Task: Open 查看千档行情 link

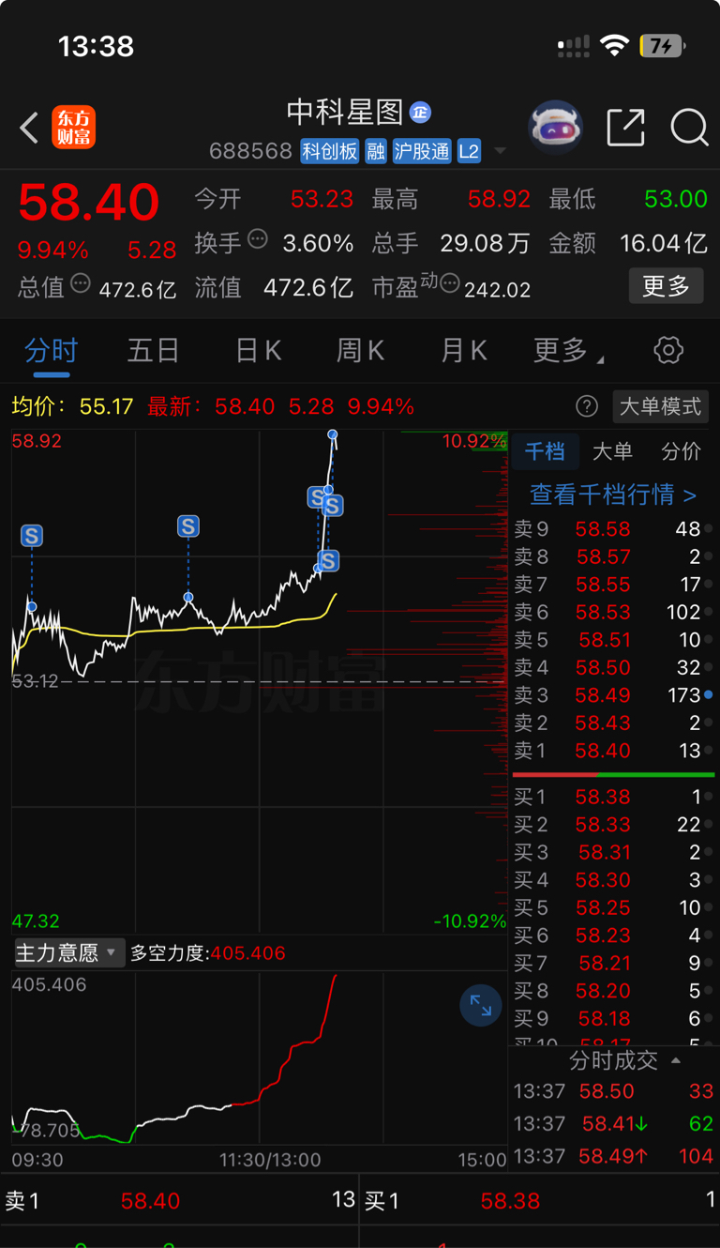Action: click(x=613, y=494)
